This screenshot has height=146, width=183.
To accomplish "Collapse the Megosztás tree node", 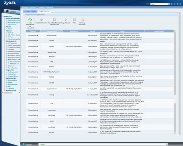I will tap(5, 70).
